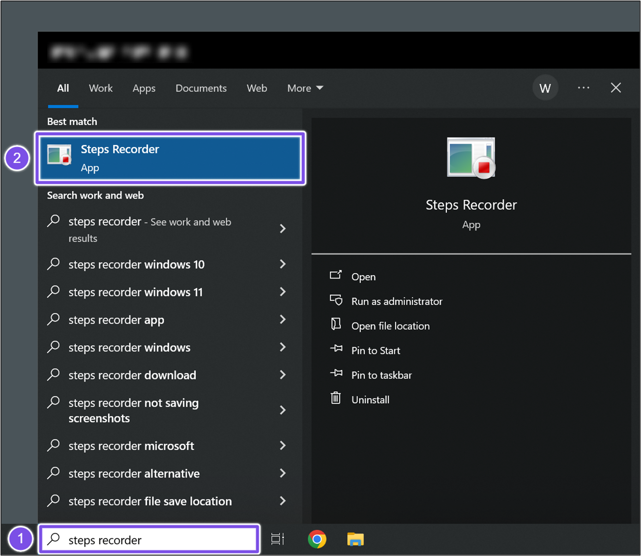Switch to the Apps tab
Screen dimensions: 641x556
[144, 88]
